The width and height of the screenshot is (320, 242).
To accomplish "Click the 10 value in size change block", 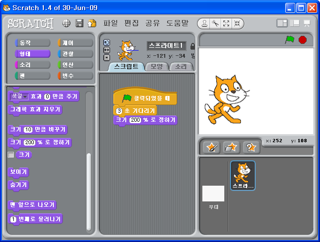I will (28, 129).
